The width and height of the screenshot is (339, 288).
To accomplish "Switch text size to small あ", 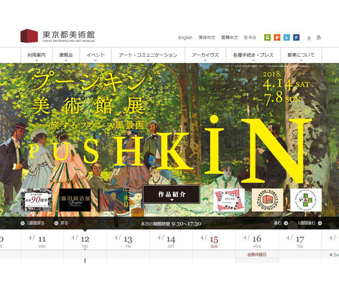I will (x=309, y=37).
